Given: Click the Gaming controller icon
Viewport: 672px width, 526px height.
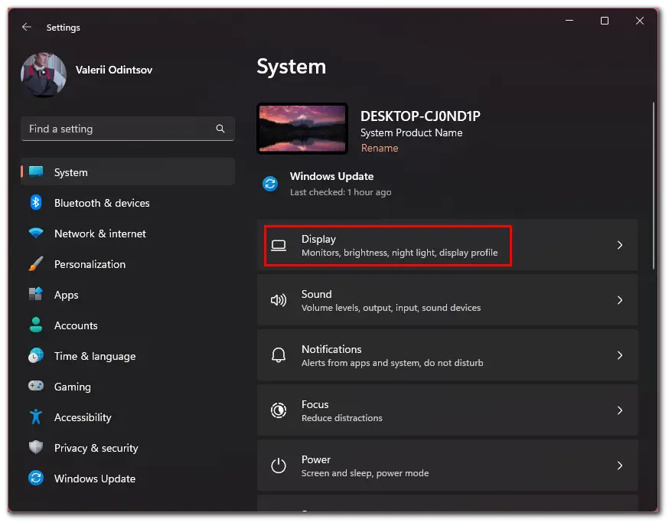Looking at the screenshot, I should coord(36,386).
